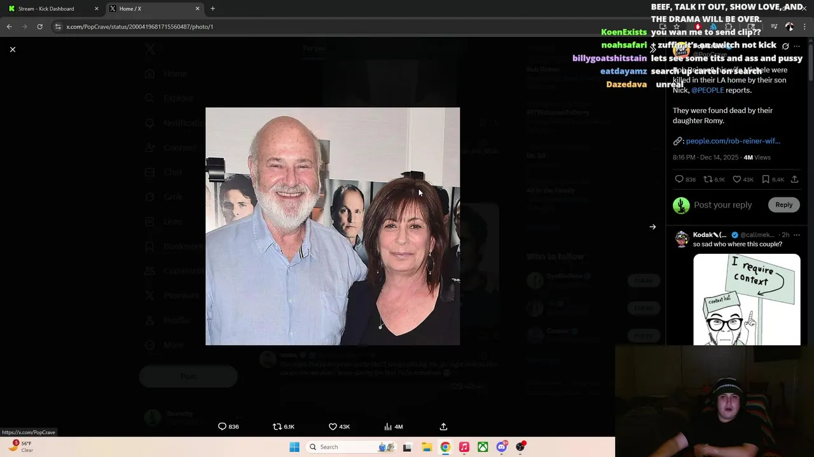Click the 836 reply count in the side panel
The image size is (814, 457).
pyautogui.click(x=685, y=180)
